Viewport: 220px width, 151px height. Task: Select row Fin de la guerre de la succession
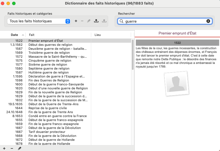pyautogui.click(x=66, y=100)
